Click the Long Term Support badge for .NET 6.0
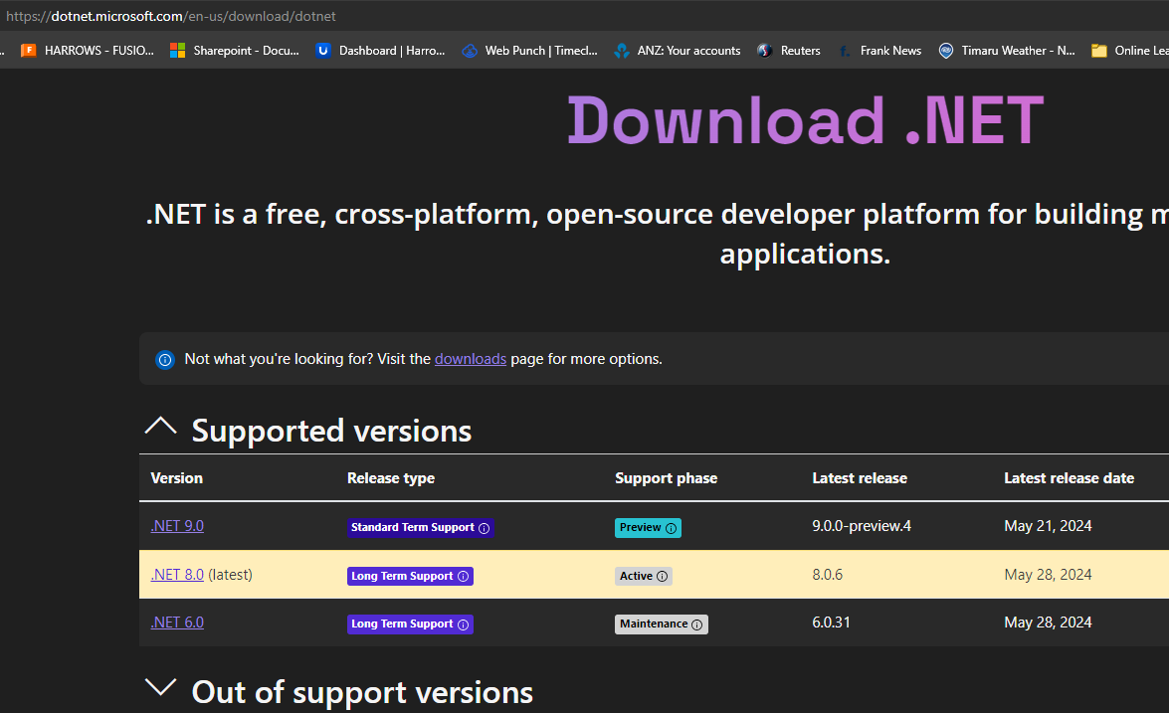1169x713 pixels. [x=410, y=624]
